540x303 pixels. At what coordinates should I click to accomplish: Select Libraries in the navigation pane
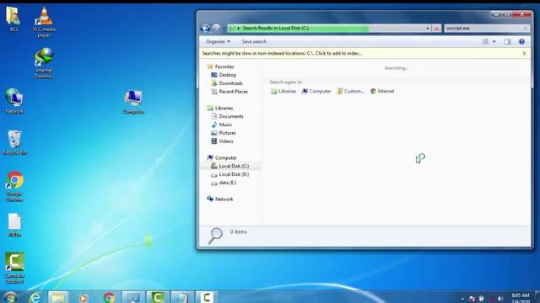coord(219,109)
